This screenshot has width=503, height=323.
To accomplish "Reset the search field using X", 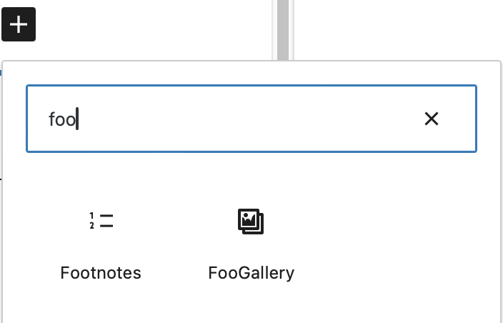I will (431, 119).
